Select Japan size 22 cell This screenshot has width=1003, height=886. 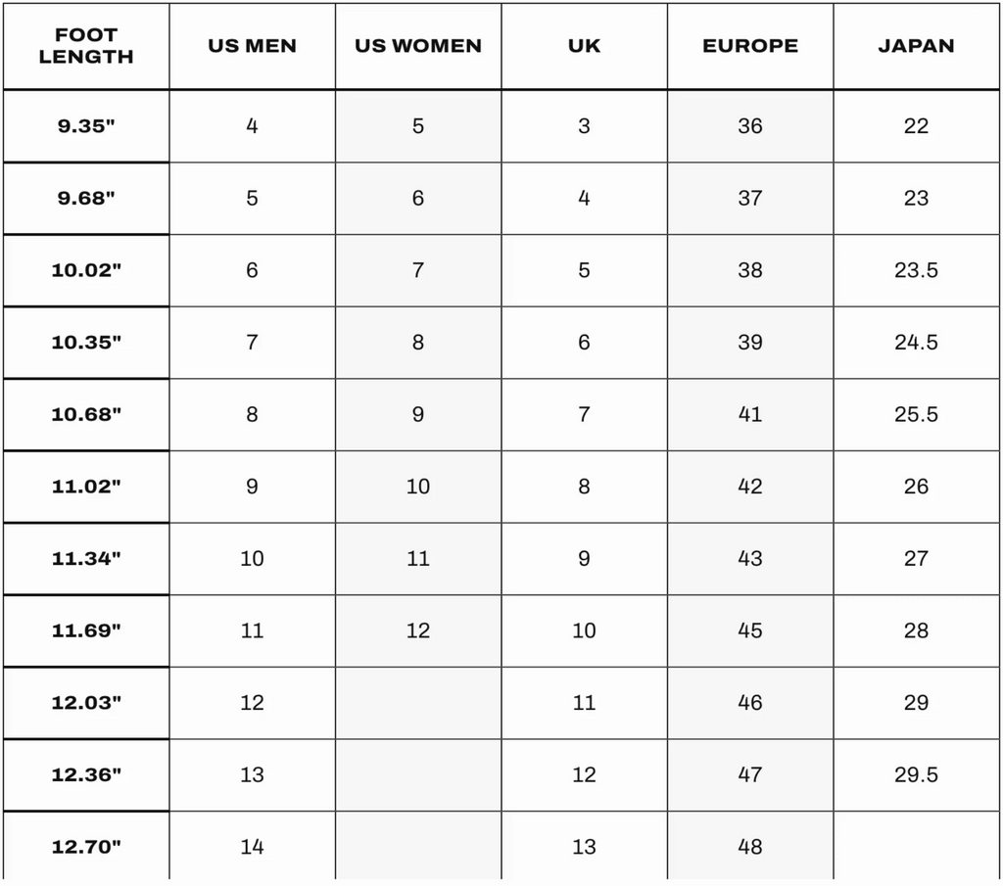(x=916, y=126)
